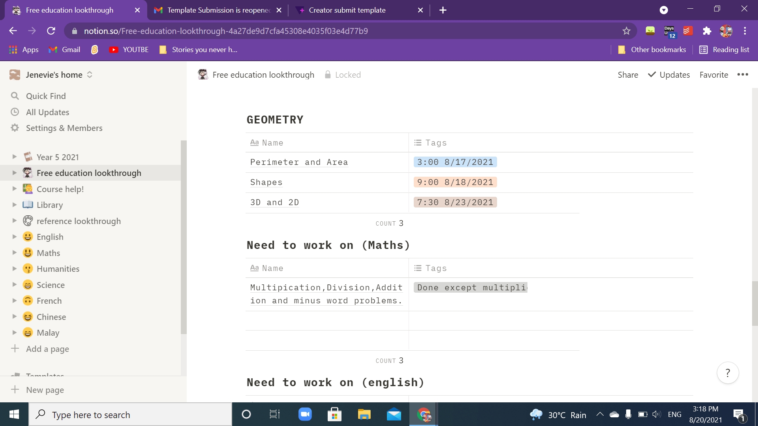Click the bookmark star in the address bar
Screen dimensions: 758x426
tap(626, 31)
